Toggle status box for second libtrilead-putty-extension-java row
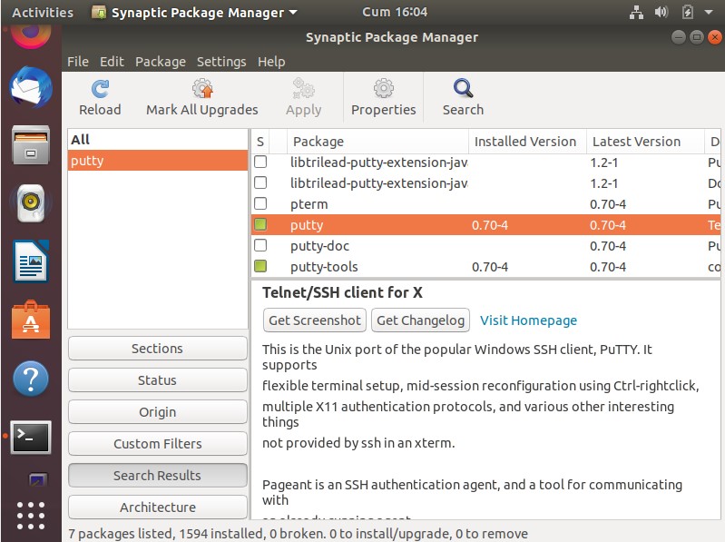725x542 pixels. click(x=260, y=182)
